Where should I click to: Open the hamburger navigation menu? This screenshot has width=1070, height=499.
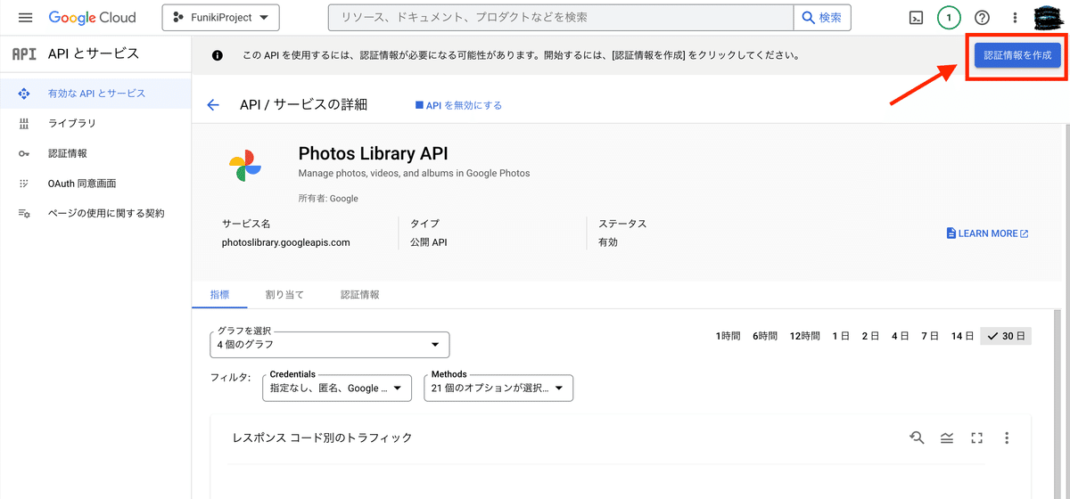(x=25, y=18)
